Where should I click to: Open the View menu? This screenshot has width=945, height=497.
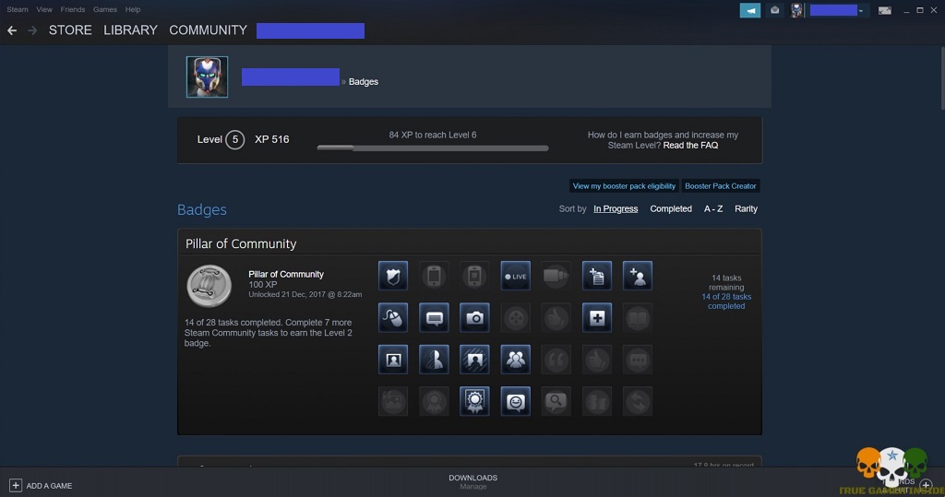coord(44,9)
